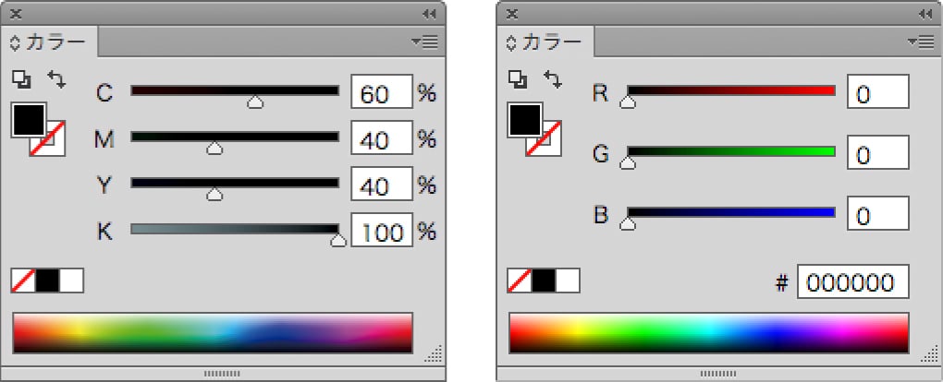This screenshot has height=382, width=943.
Task: Open the CMYK color panel flyout menu
Action: coord(426,42)
